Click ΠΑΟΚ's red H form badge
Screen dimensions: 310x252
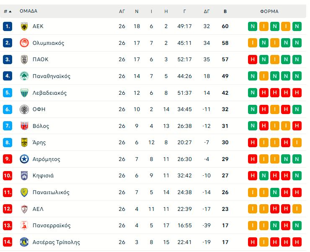pyautogui.click(x=253, y=60)
